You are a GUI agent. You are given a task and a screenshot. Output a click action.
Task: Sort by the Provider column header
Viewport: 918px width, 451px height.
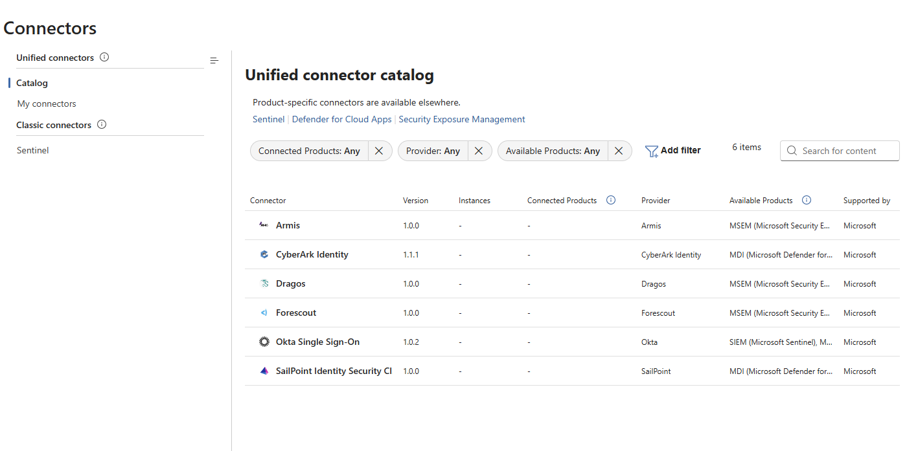point(656,201)
